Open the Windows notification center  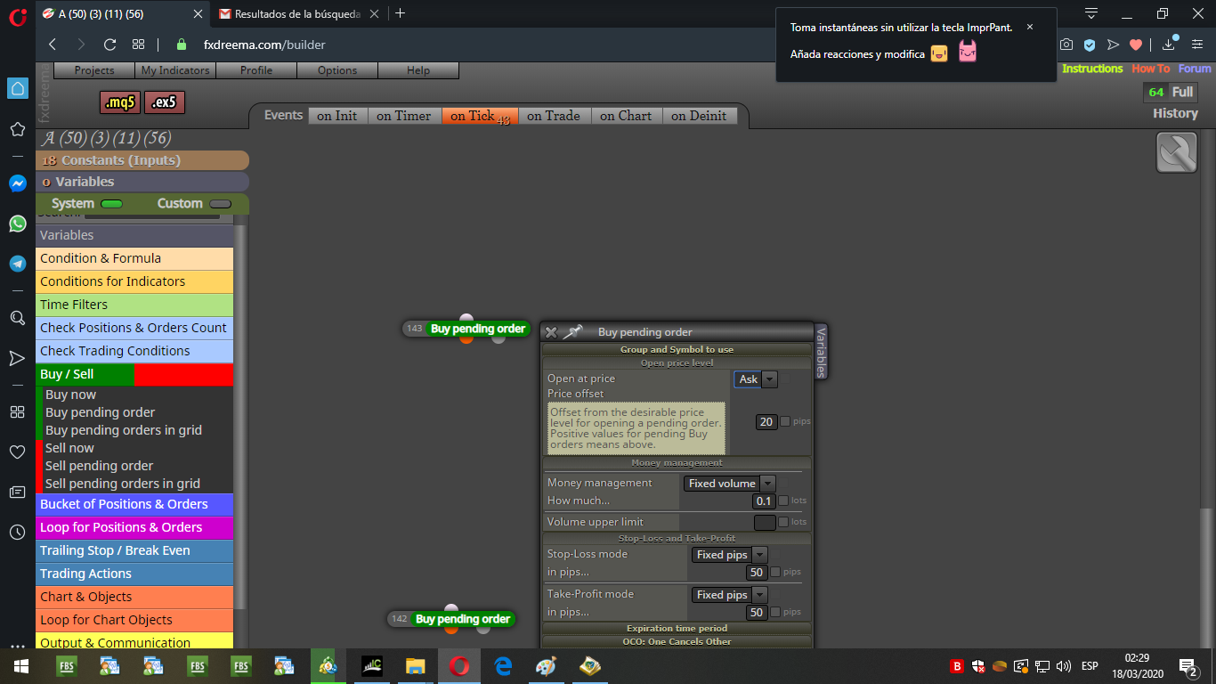point(1188,666)
